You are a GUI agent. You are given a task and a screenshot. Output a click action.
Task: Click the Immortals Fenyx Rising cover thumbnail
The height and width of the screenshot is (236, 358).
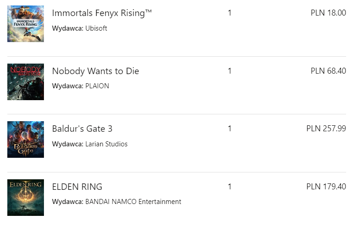26,24
